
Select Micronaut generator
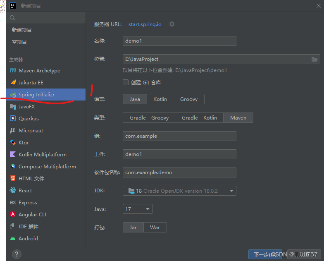(46, 131)
